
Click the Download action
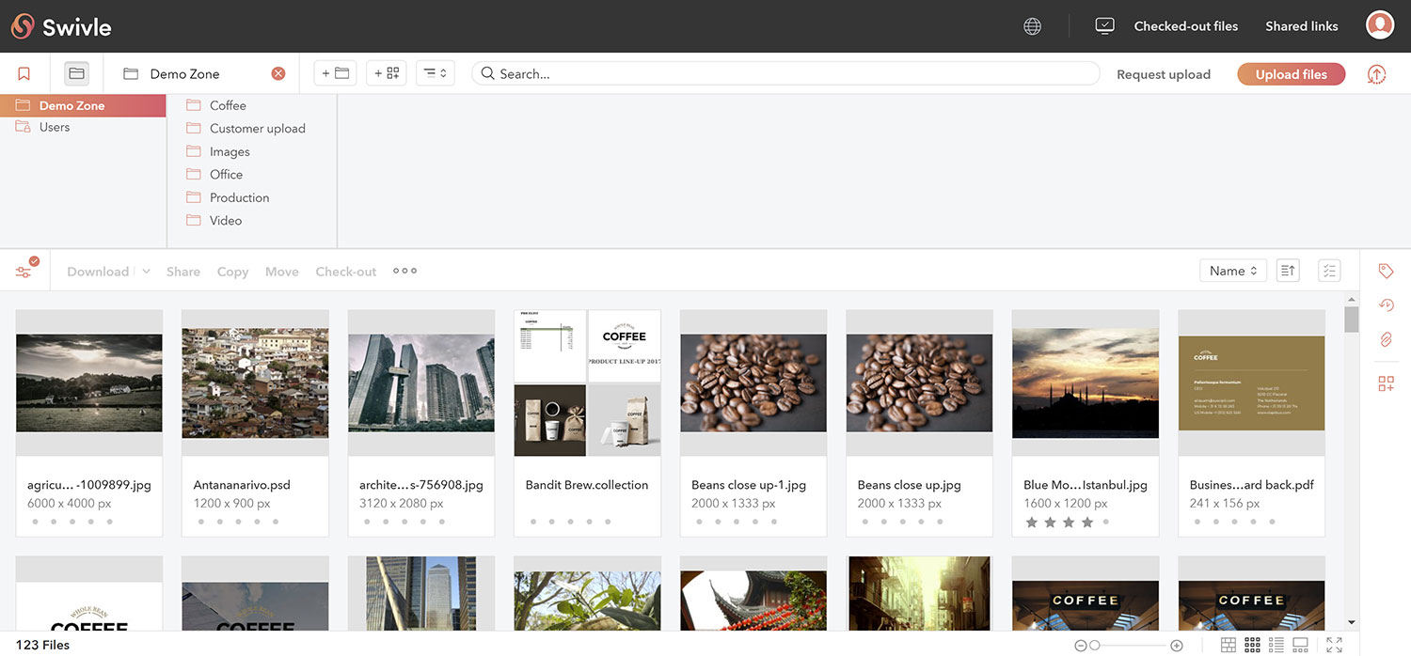(x=98, y=272)
